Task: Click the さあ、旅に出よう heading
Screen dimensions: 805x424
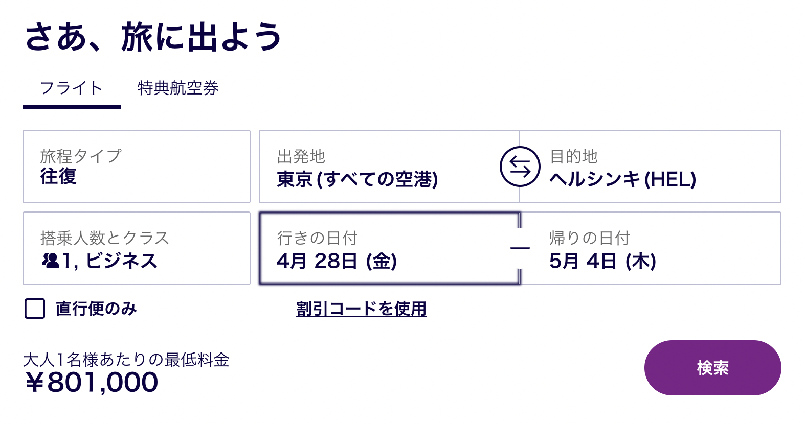Action: point(153,37)
